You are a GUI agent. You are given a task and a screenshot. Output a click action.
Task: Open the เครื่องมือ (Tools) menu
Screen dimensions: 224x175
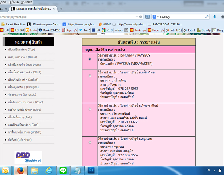tap(13, 2)
